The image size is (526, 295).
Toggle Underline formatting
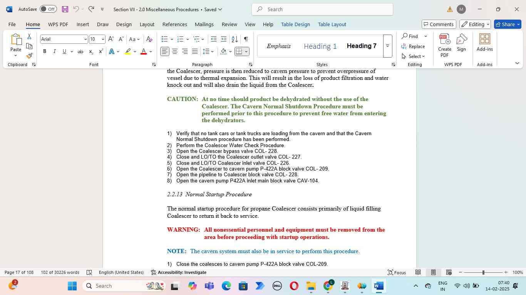64,51
